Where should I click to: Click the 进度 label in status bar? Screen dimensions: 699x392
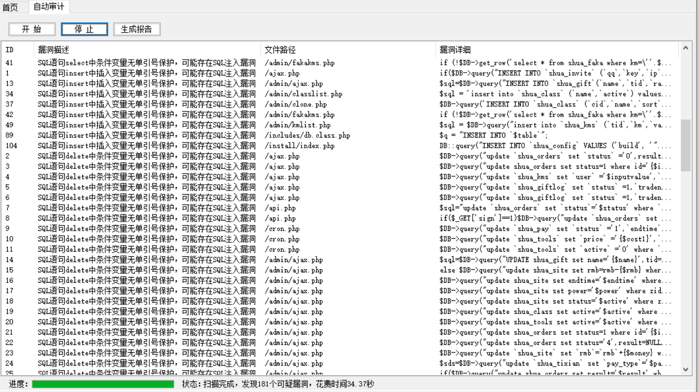pos(19,384)
